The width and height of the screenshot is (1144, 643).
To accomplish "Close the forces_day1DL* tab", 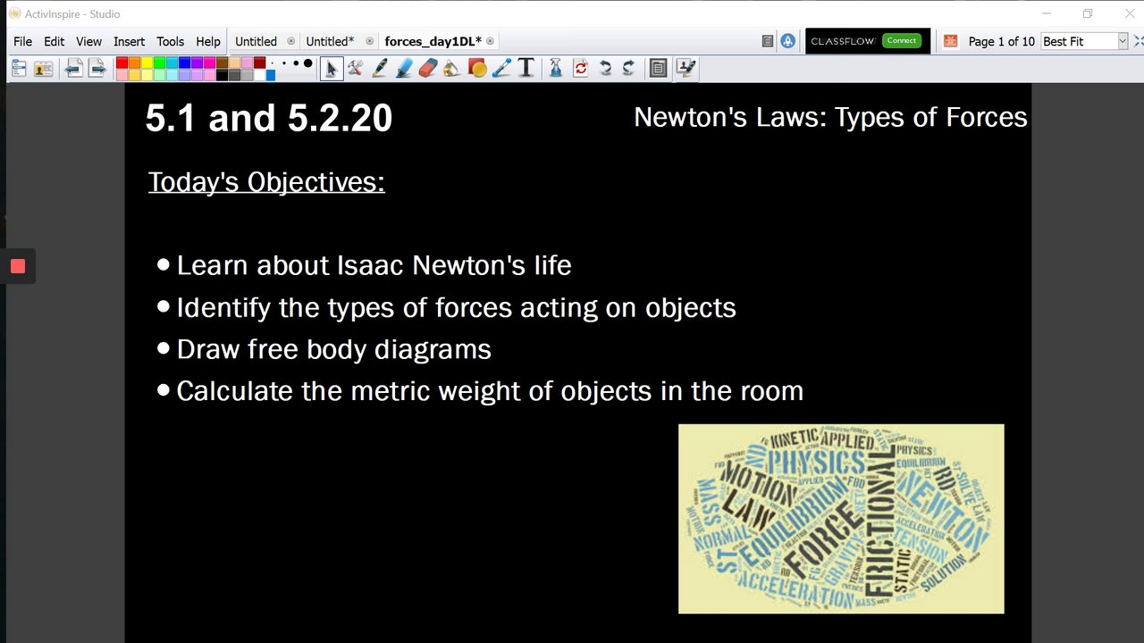I will point(490,41).
